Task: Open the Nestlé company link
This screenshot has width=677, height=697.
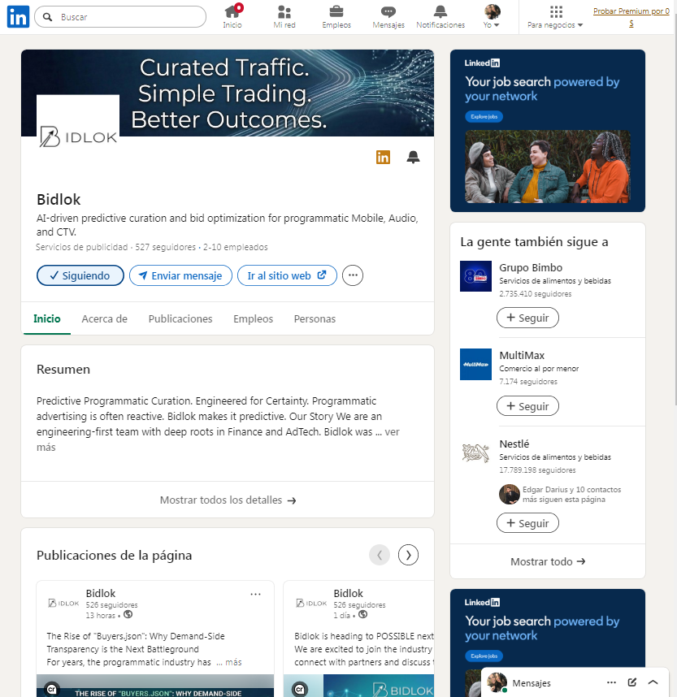Action: coord(514,444)
